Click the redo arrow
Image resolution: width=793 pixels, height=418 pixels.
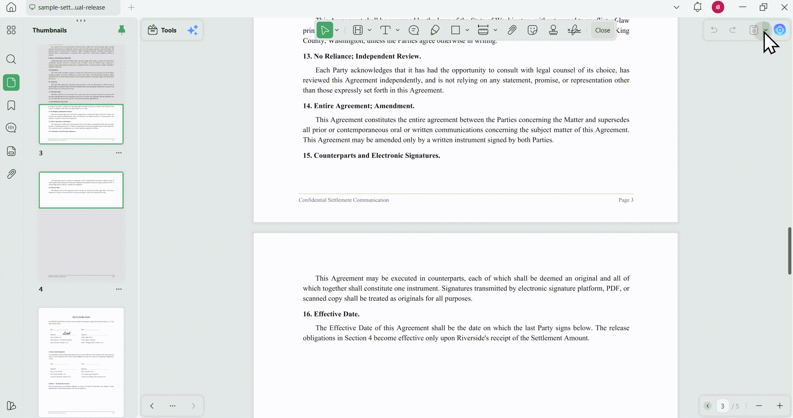click(x=733, y=30)
